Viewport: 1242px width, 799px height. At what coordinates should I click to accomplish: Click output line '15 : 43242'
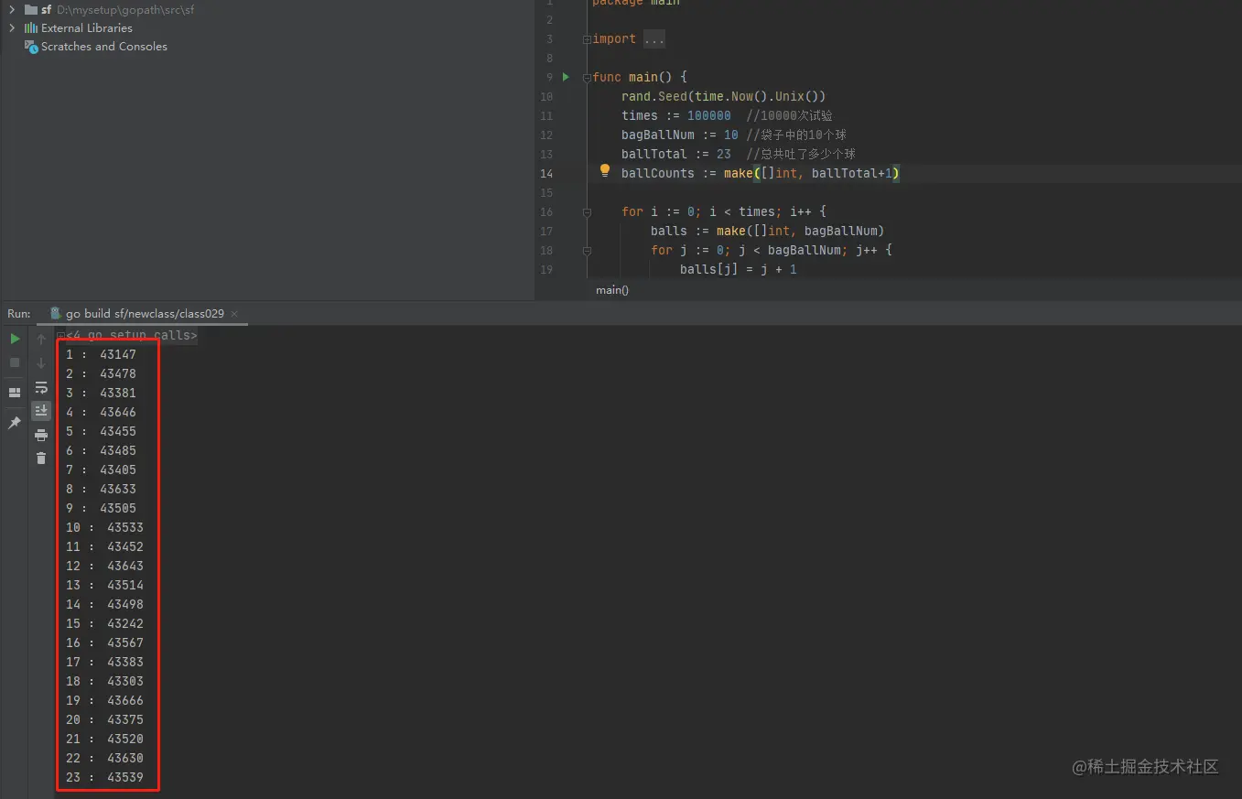[x=104, y=623]
